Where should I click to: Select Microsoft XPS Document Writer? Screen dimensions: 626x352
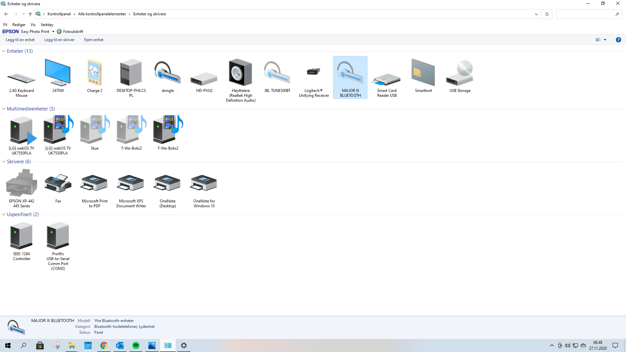point(131,188)
